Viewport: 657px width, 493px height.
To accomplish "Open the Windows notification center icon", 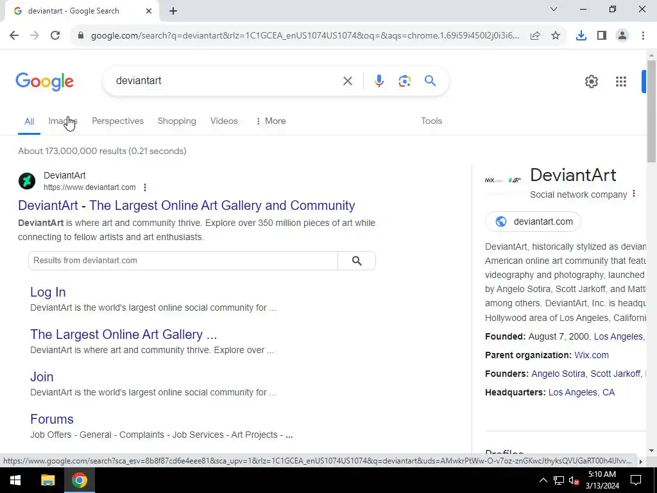I will click(x=636, y=480).
